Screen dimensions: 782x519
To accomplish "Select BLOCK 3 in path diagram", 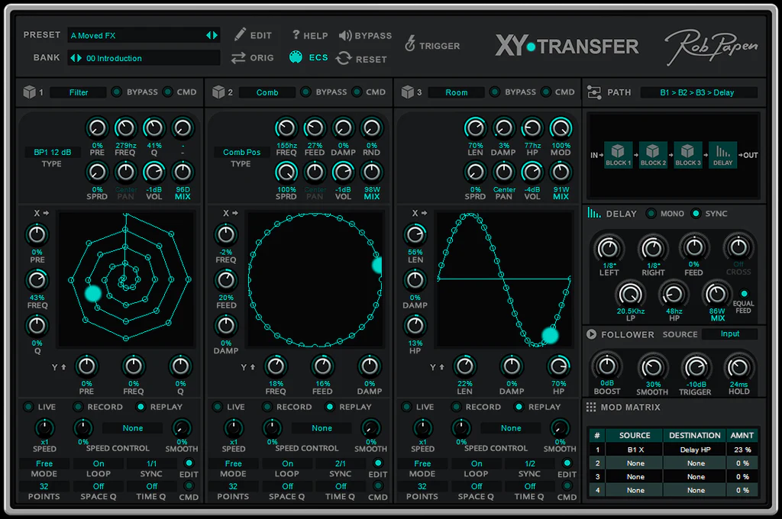I will (x=688, y=154).
